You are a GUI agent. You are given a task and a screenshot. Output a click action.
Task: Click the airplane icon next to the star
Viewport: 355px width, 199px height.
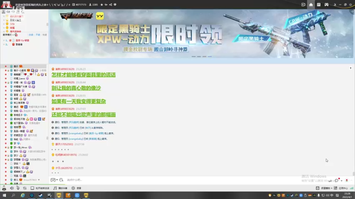106,4
